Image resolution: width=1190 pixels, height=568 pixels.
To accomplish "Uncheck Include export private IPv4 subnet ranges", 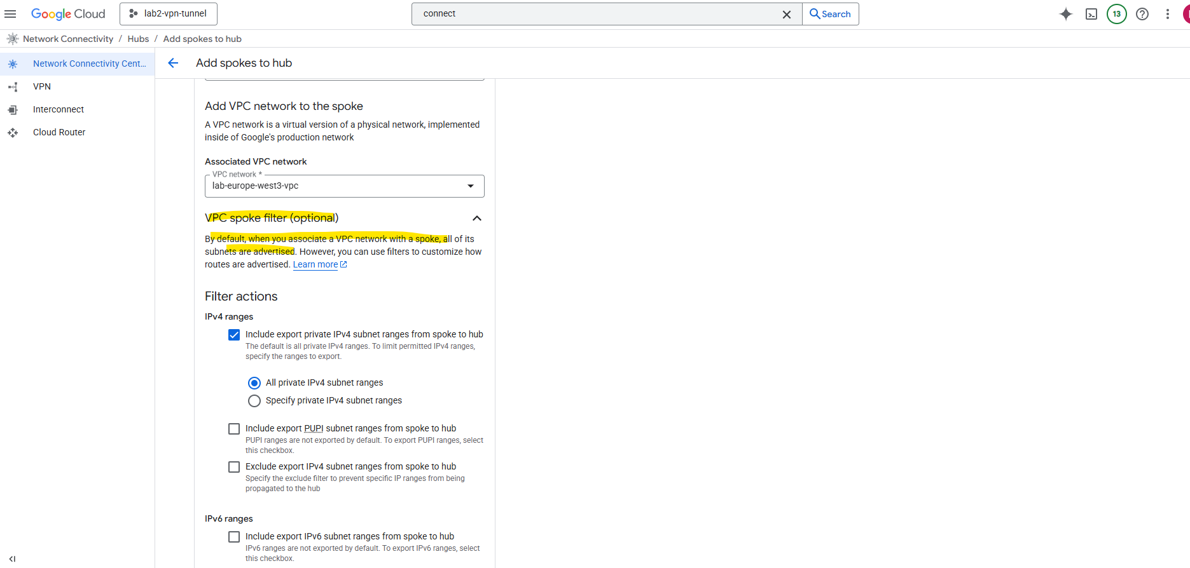I will click(x=234, y=335).
